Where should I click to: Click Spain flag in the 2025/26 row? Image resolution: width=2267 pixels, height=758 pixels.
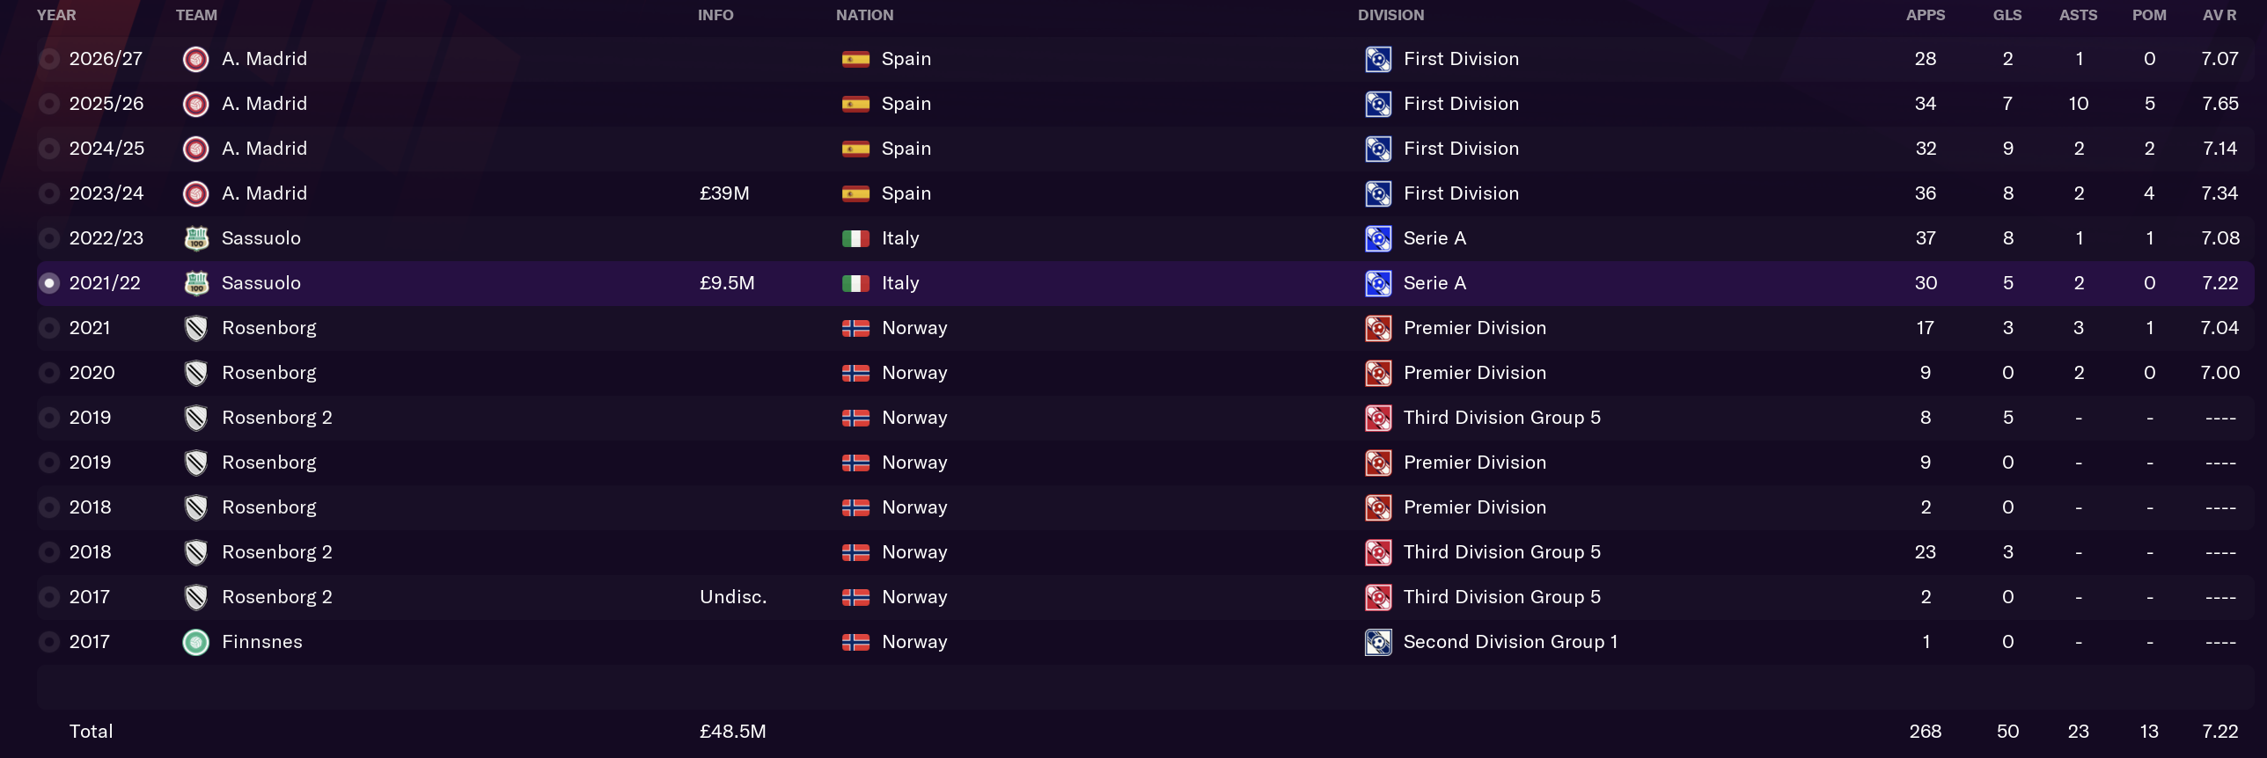[x=855, y=104]
